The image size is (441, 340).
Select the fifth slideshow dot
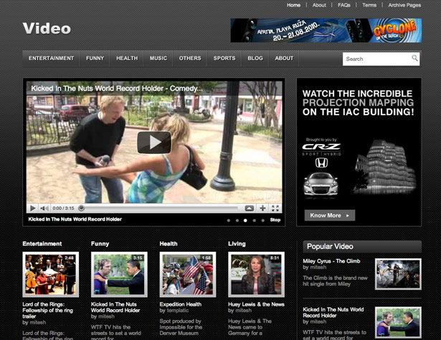(x=262, y=220)
